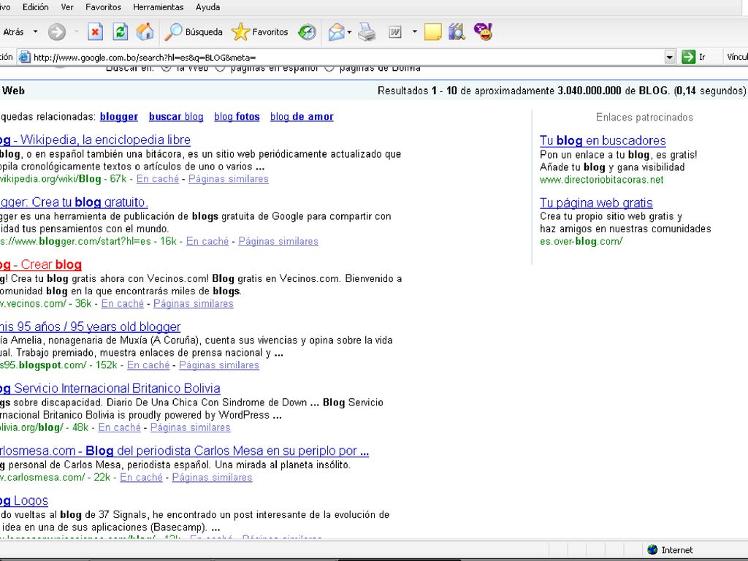The image size is (748, 561).
Task: Click www.directoriobitacoras.net ad URL text
Action: (602, 180)
